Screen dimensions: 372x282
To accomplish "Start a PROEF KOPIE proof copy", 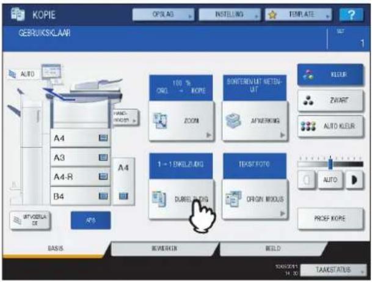I will 330,219.
